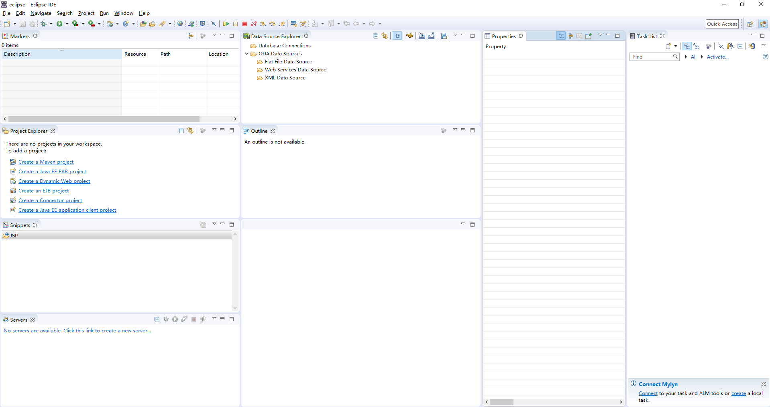Click the Pin to Selection icon in Properties
The width and height of the screenshot is (770, 407).
coord(589,36)
